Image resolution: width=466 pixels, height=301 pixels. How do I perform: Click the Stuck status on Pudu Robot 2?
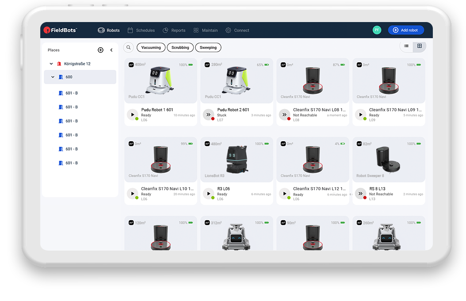tap(222, 115)
